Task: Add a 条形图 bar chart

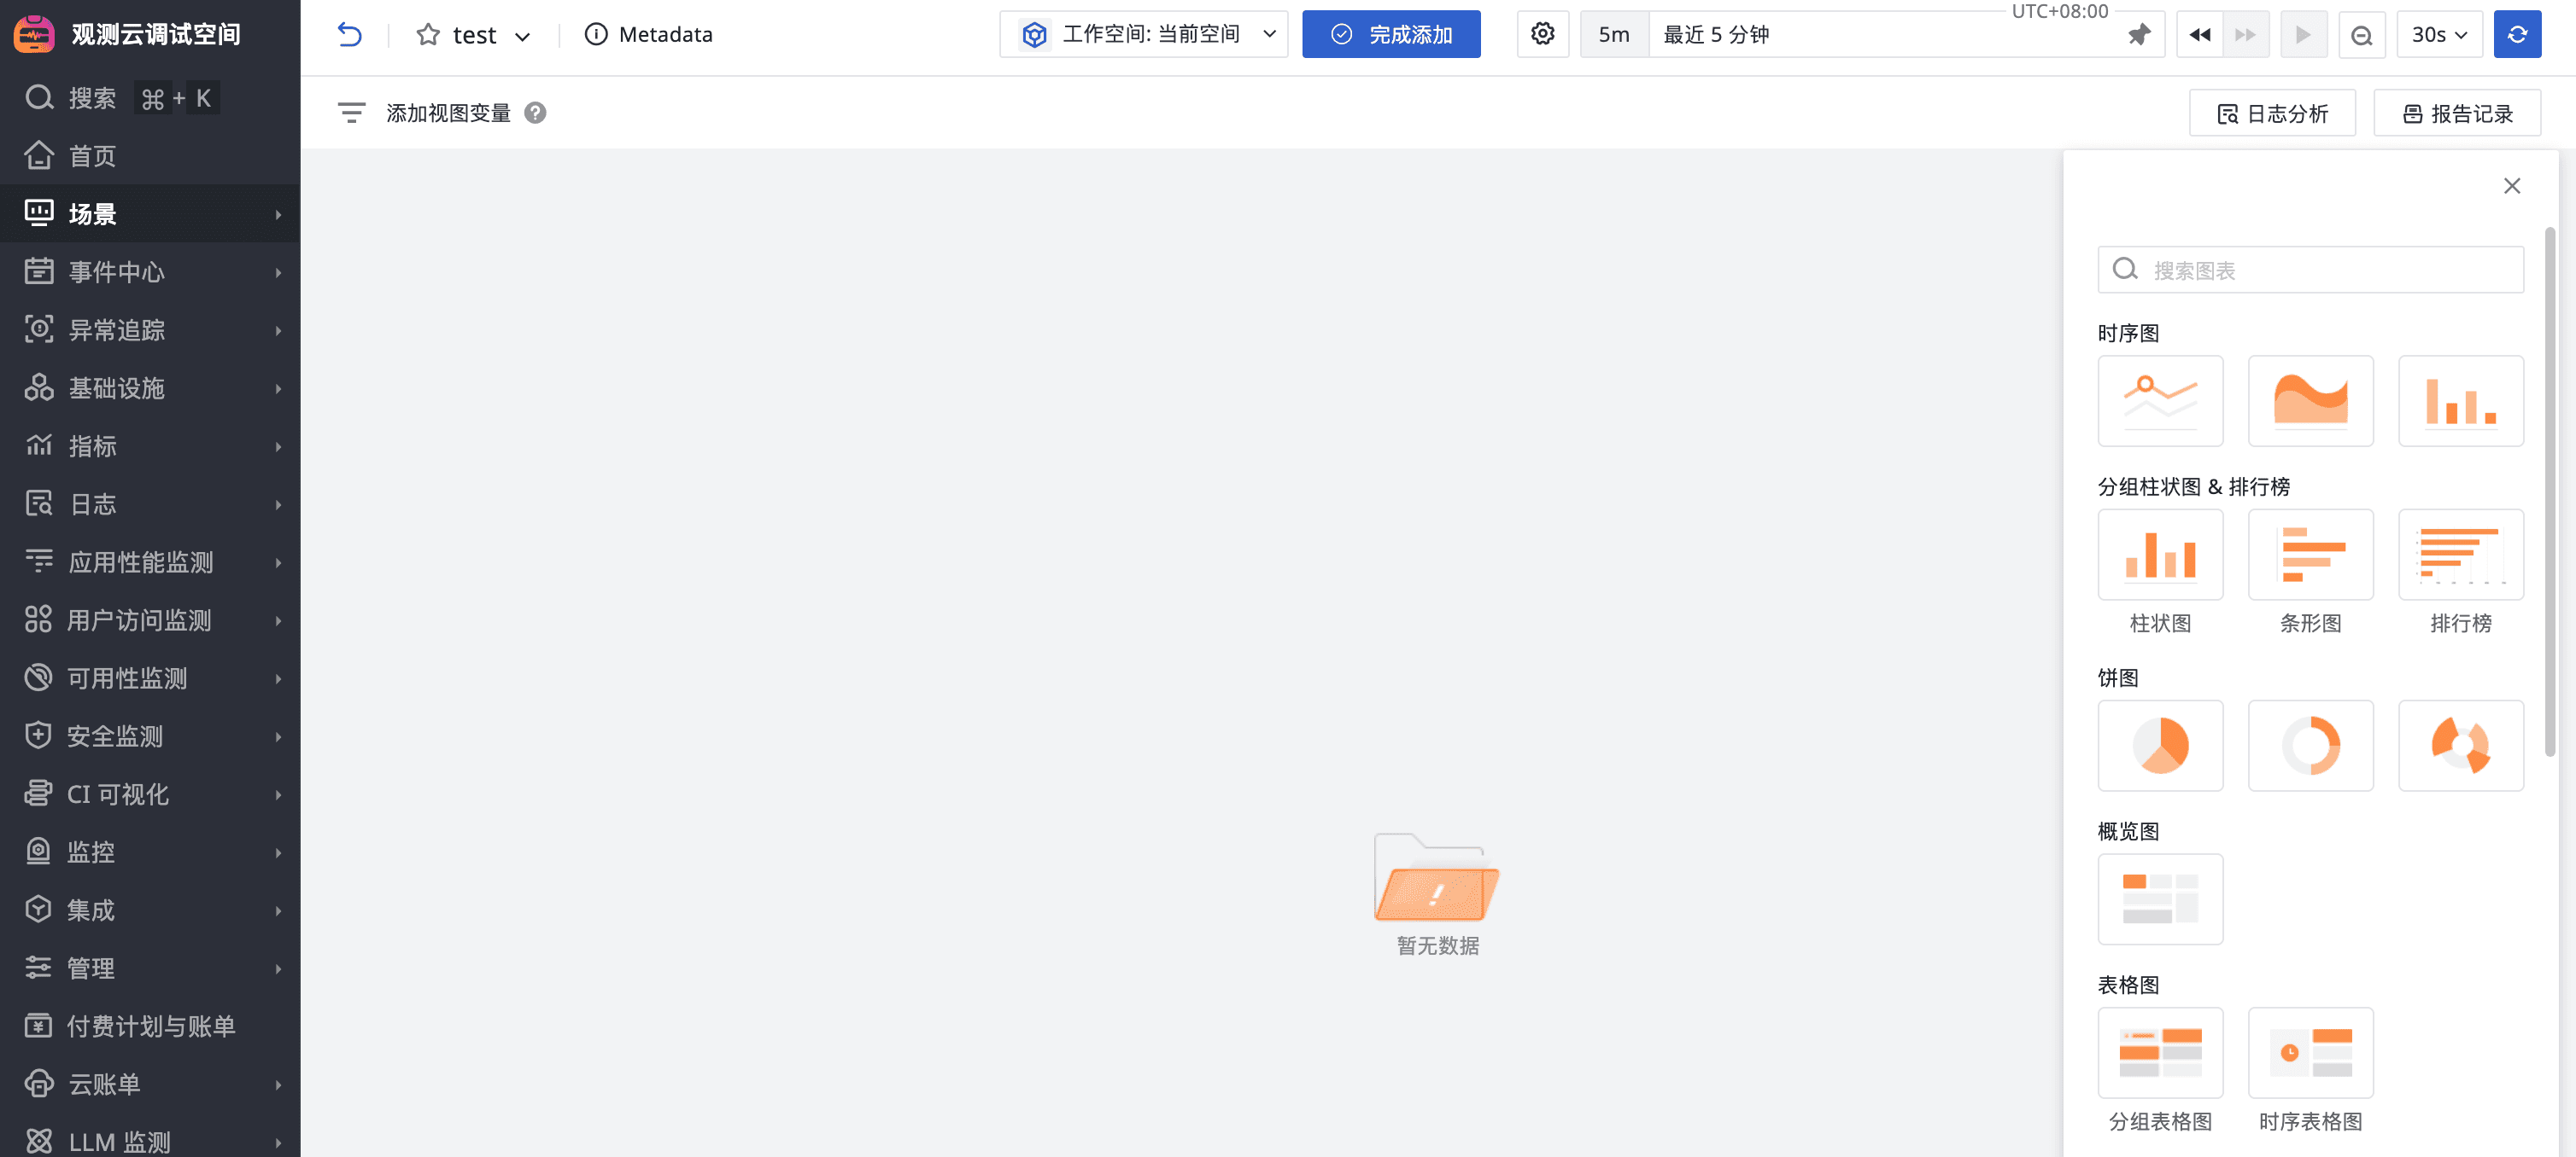Action: pyautogui.click(x=2310, y=555)
